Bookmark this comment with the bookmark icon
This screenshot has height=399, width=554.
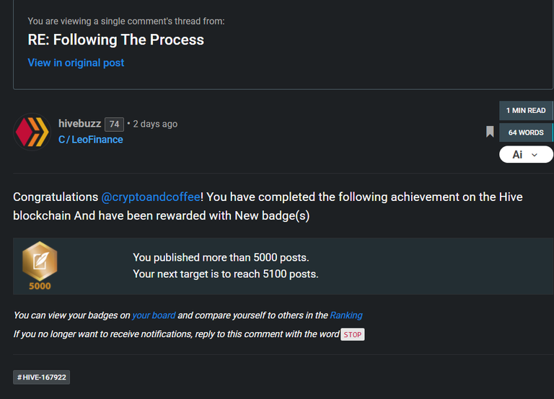pos(490,132)
